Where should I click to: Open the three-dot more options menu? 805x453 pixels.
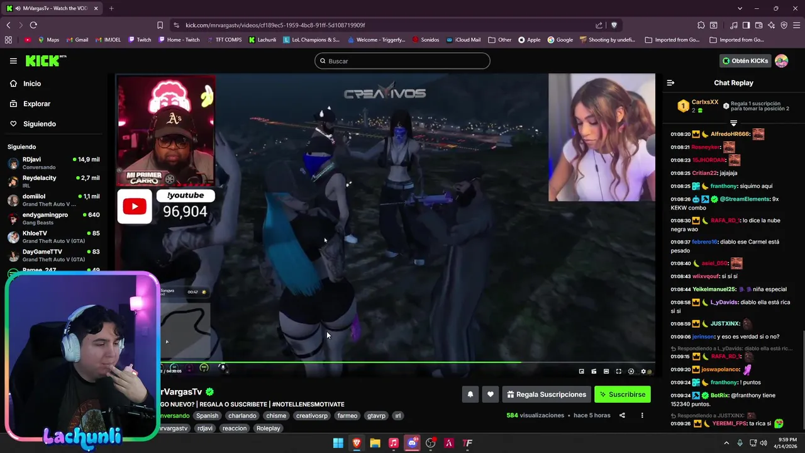click(x=642, y=415)
